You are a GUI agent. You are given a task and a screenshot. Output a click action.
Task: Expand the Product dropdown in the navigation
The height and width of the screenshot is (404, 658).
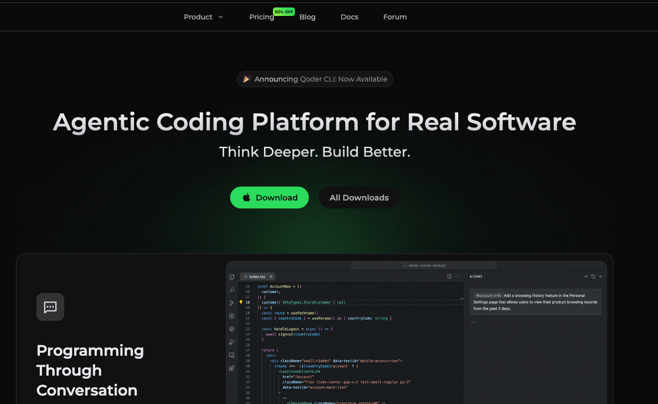pyautogui.click(x=203, y=16)
